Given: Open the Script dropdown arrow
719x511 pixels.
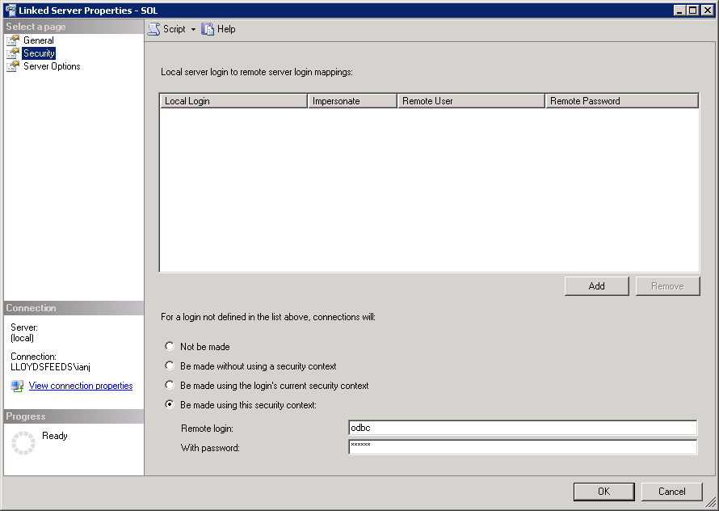Looking at the screenshot, I should click(x=194, y=29).
